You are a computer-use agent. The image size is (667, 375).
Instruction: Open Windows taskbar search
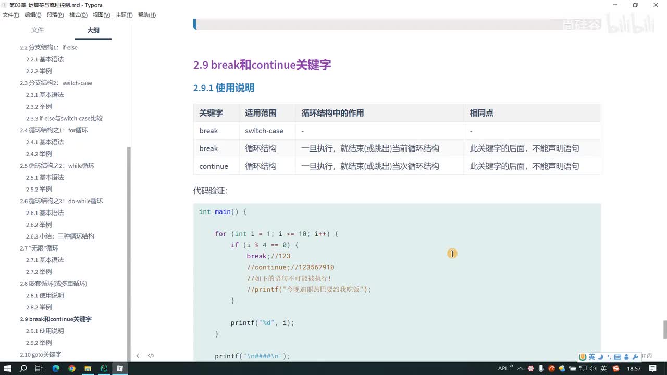[x=23, y=368]
